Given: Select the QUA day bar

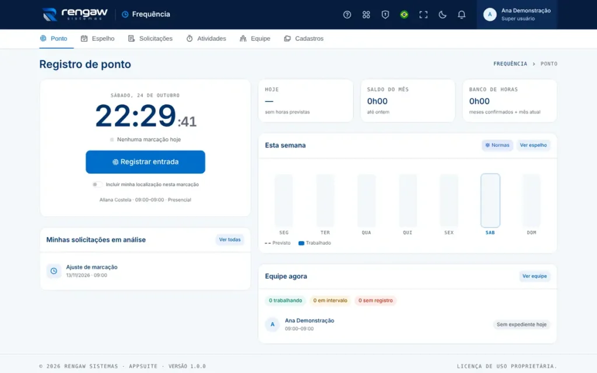Looking at the screenshot, I should pyautogui.click(x=366, y=200).
